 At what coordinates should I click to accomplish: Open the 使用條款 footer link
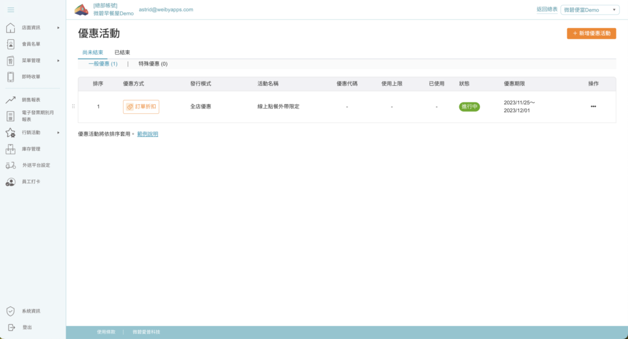point(106,332)
